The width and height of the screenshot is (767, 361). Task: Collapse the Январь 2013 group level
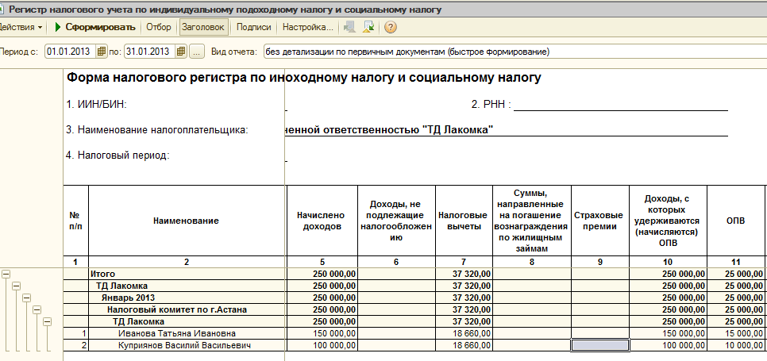click(26, 298)
